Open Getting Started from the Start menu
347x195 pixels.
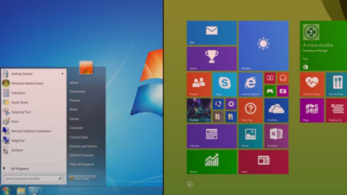33,74
